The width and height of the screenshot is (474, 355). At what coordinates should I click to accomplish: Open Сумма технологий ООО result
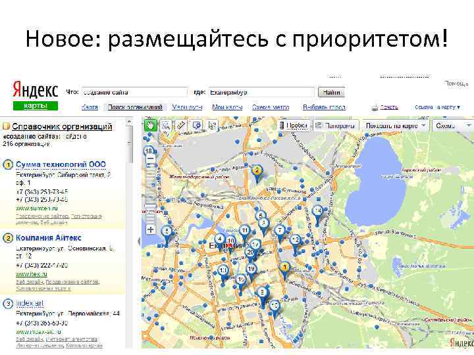click(61, 164)
